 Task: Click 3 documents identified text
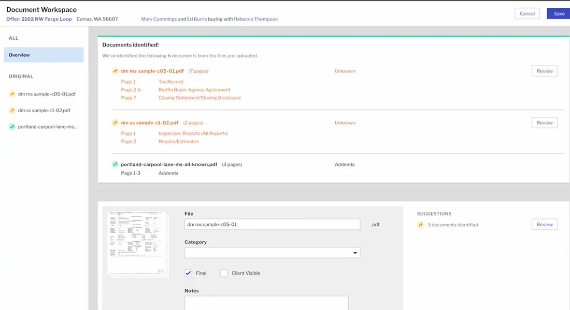coord(452,225)
